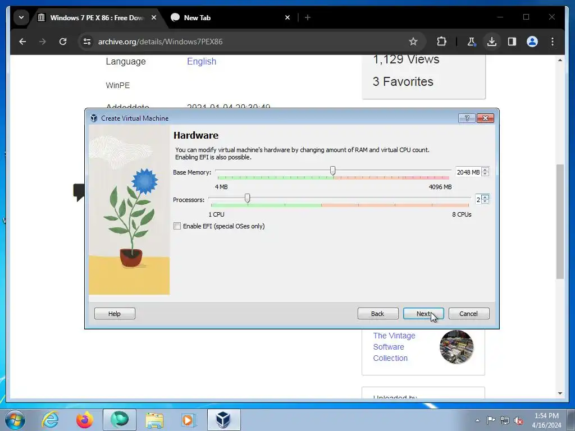Click the VirtualBox taskbar icon
Screen dimensions: 575x431
pos(223,420)
